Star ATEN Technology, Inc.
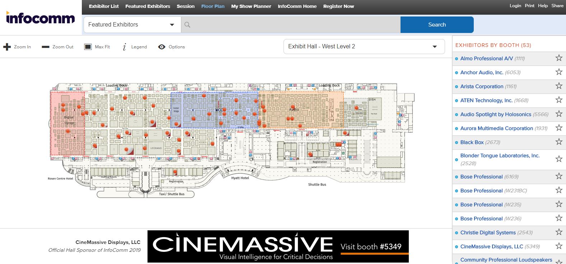 [x=559, y=100]
